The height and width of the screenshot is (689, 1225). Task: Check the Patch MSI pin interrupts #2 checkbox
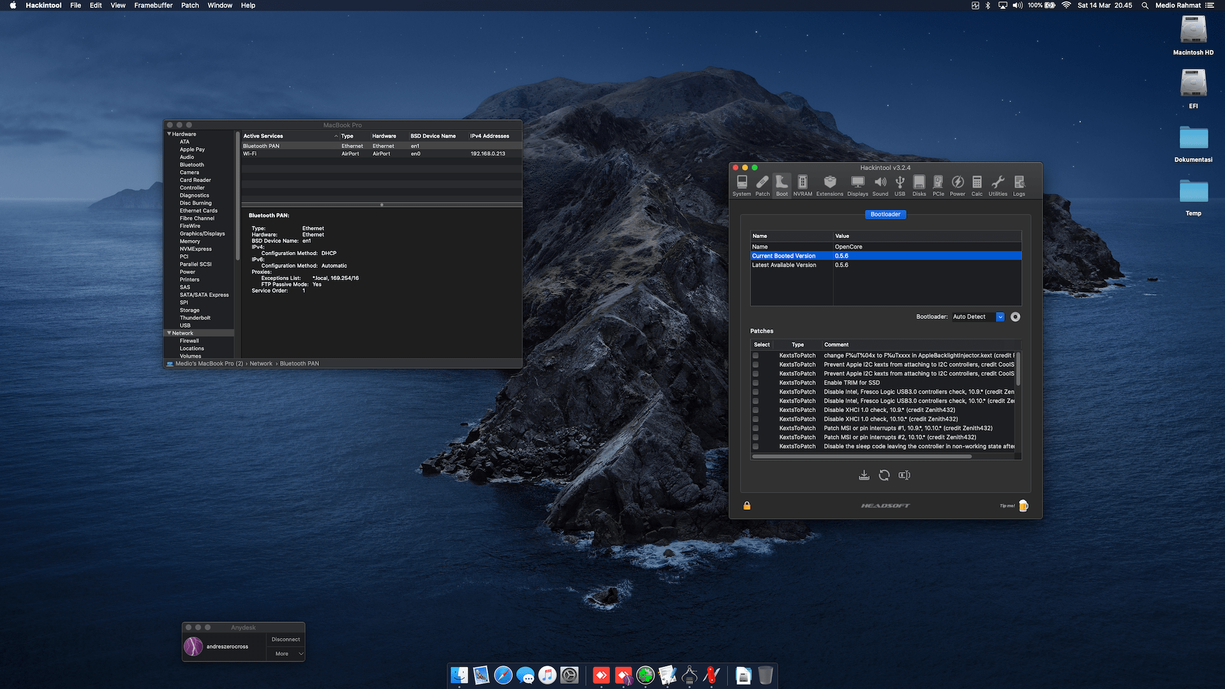tap(755, 438)
